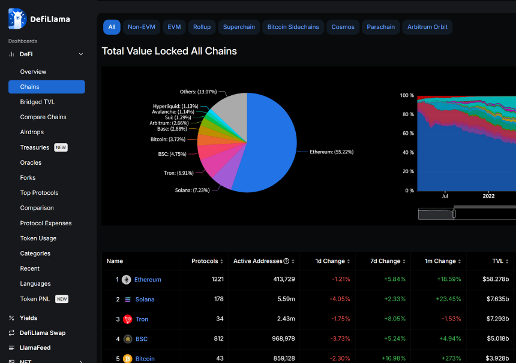This screenshot has height=363, width=516.
Task: Select the All chains filter tab
Action: (x=112, y=27)
